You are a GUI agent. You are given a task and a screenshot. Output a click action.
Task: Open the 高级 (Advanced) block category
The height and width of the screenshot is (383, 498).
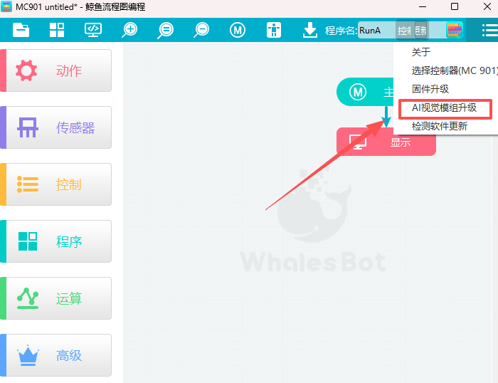[57, 355]
